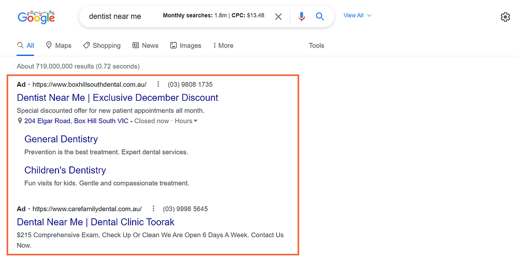This screenshot has width=518, height=262.
Task: Switch to the Shopping tab
Action: click(x=102, y=45)
